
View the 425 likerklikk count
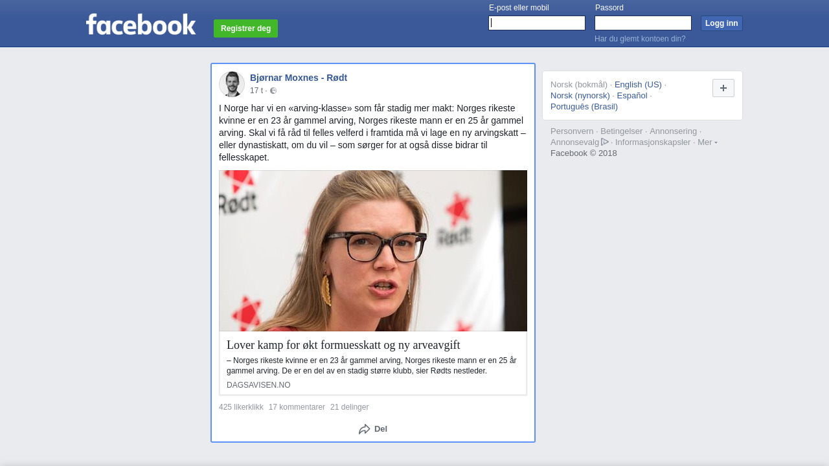241,407
